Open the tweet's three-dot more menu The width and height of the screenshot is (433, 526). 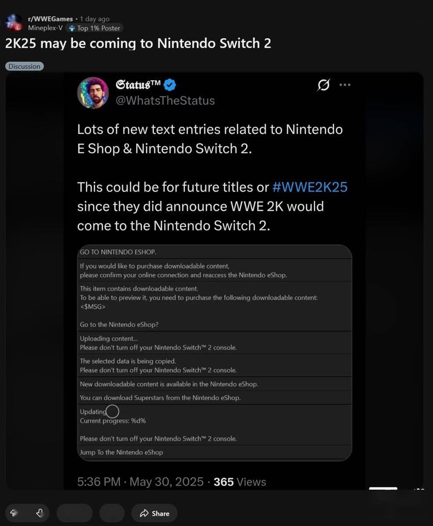(345, 85)
